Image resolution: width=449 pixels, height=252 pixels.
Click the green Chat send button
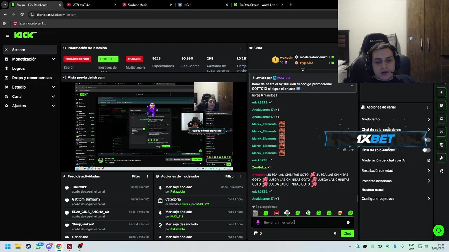(347, 233)
